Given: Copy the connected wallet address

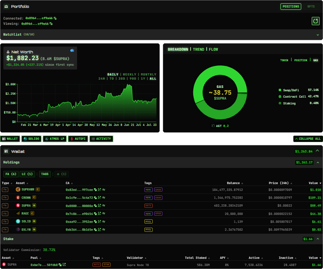Looking at the screenshot, I should 55,18.
